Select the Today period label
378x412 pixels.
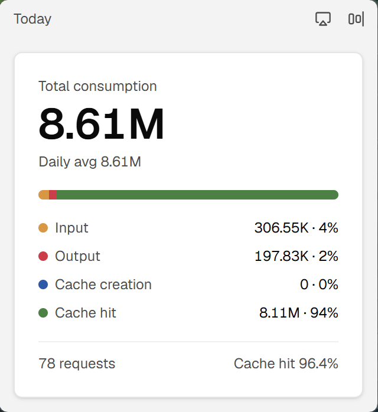[x=32, y=19]
